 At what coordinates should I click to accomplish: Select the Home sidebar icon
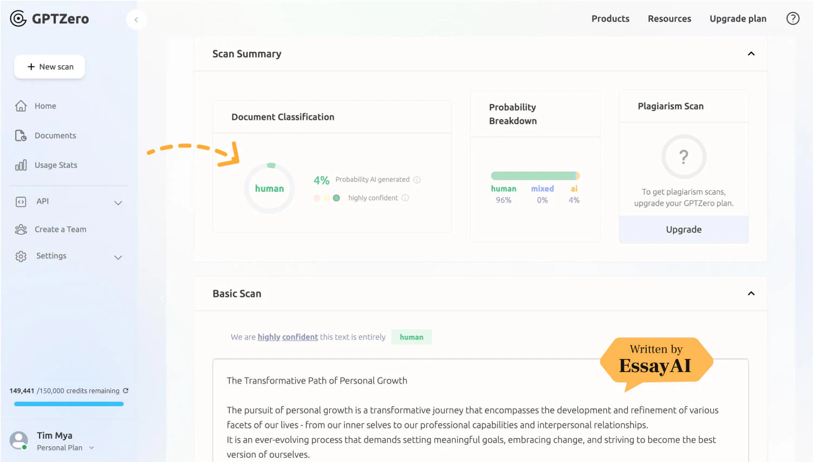coord(21,106)
